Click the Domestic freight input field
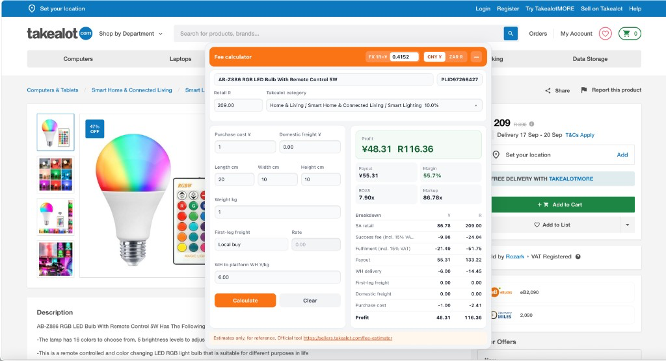The height and width of the screenshot is (361, 666). pyautogui.click(x=310, y=147)
